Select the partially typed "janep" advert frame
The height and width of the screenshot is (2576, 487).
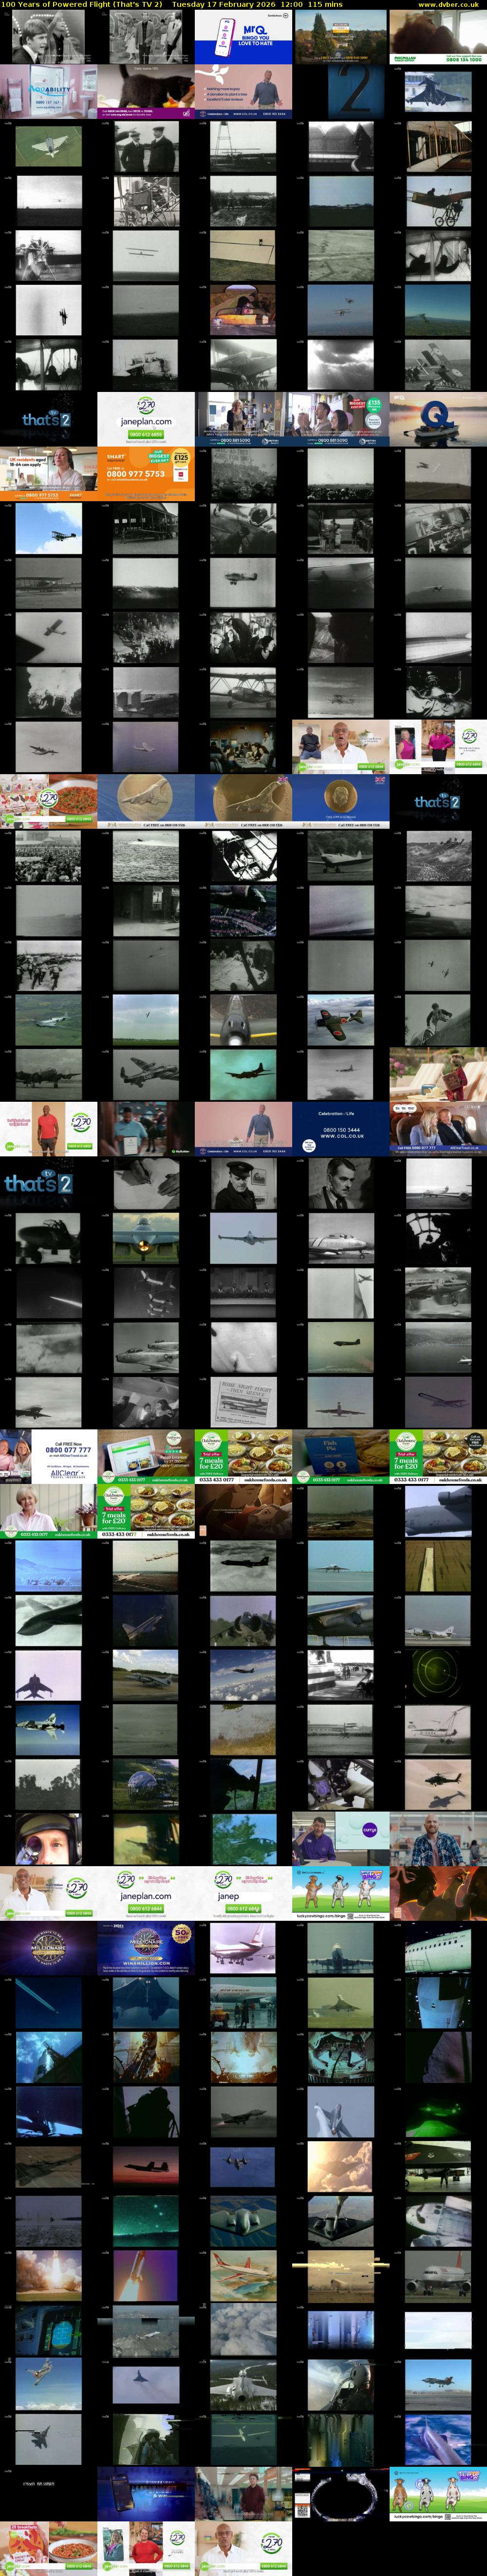(243, 1893)
